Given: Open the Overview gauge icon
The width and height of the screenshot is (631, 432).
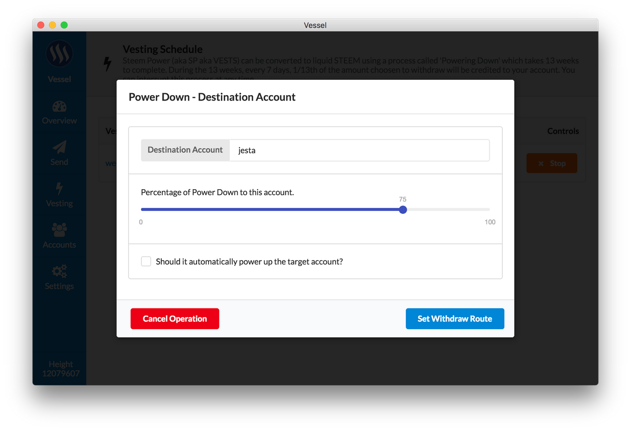Looking at the screenshot, I should click(59, 106).
